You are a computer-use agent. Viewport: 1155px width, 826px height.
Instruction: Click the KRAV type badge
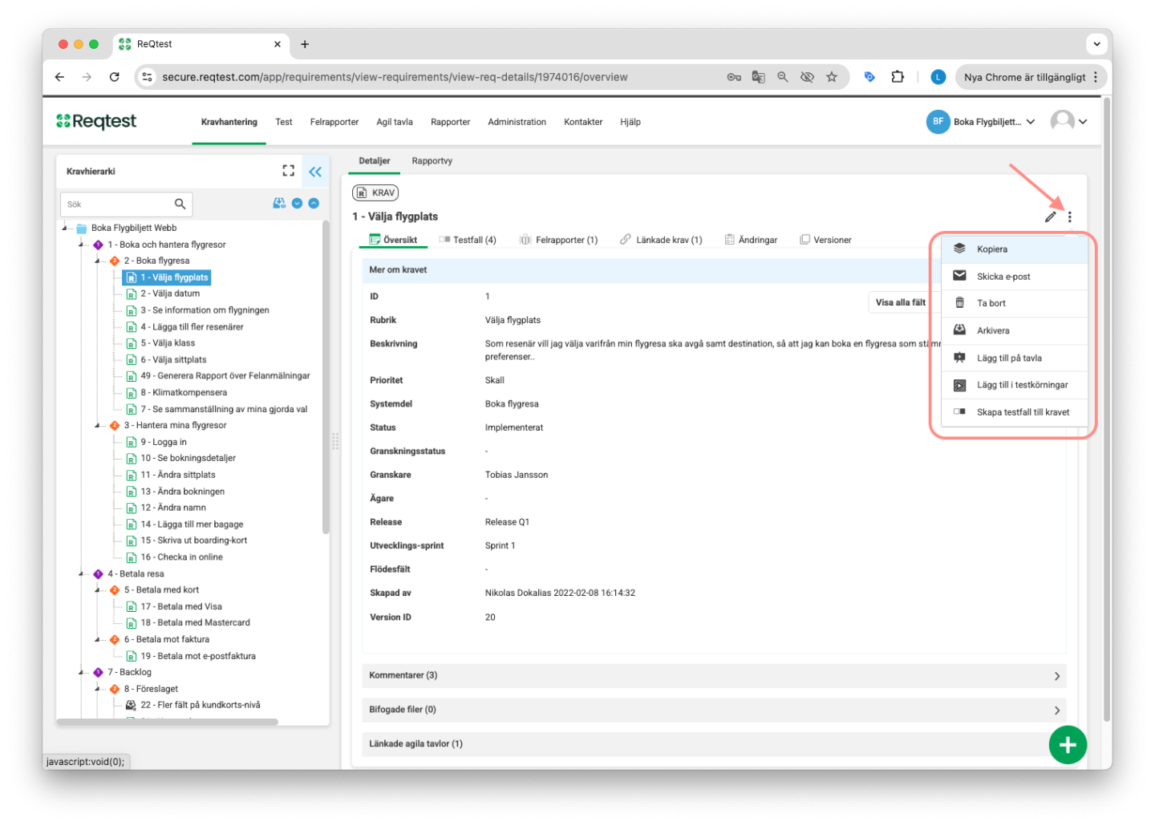(x=375, y=192)
